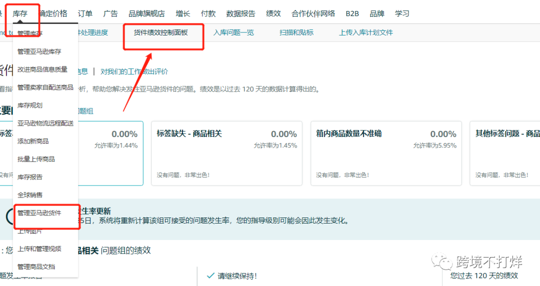
Task: Select 批量上传商品 in dropdown
Action: [36, 159]
